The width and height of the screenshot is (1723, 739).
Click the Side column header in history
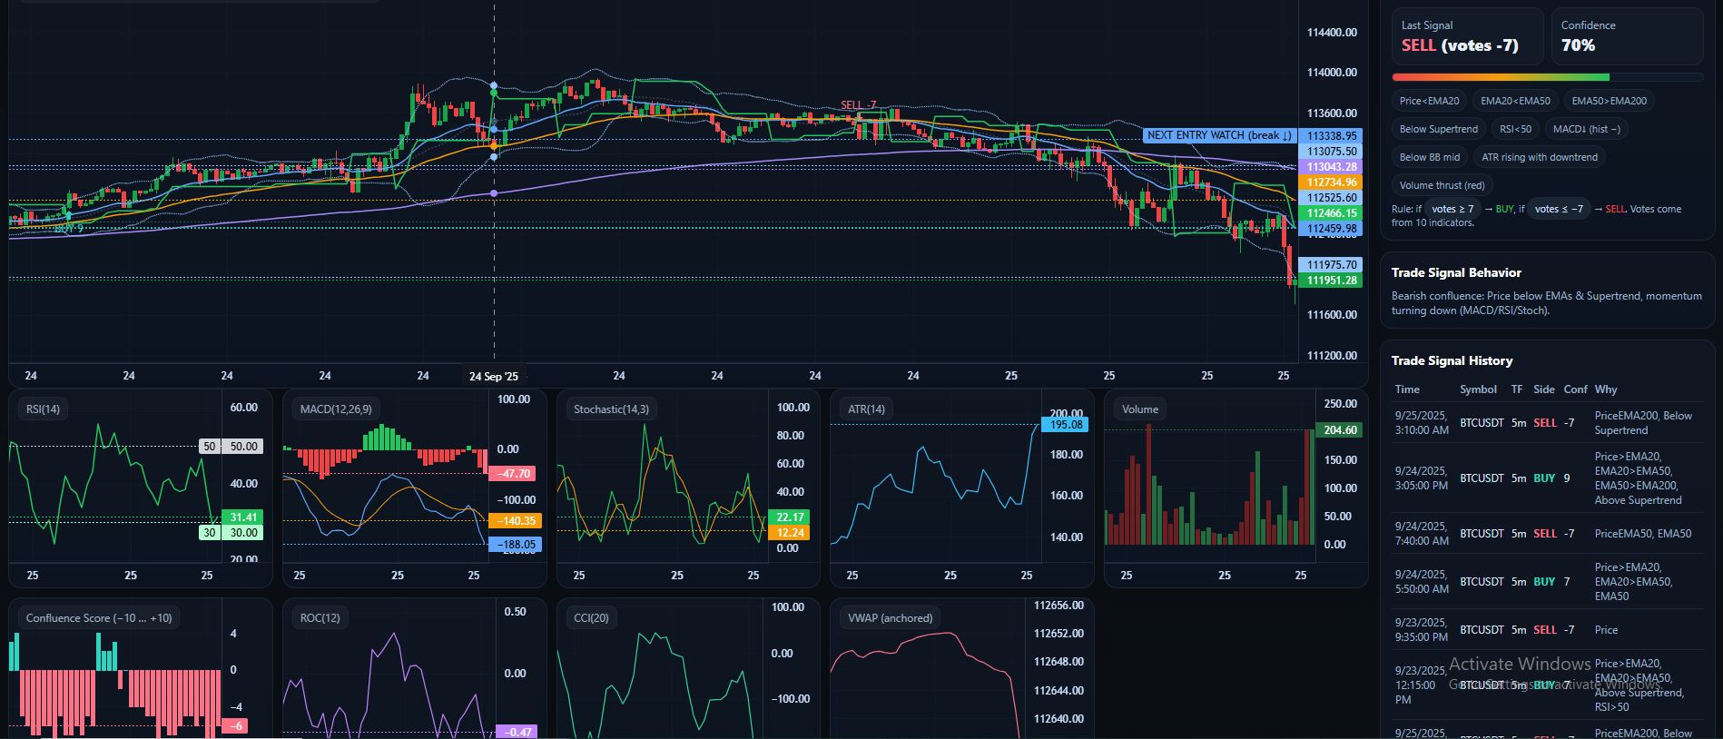coord(1543,389)
